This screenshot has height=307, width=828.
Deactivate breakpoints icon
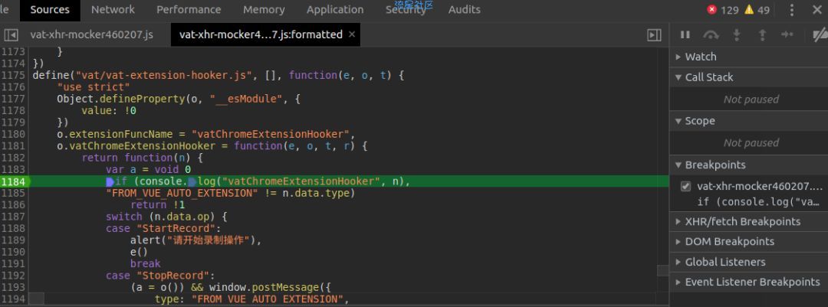(x=820, y=34)
